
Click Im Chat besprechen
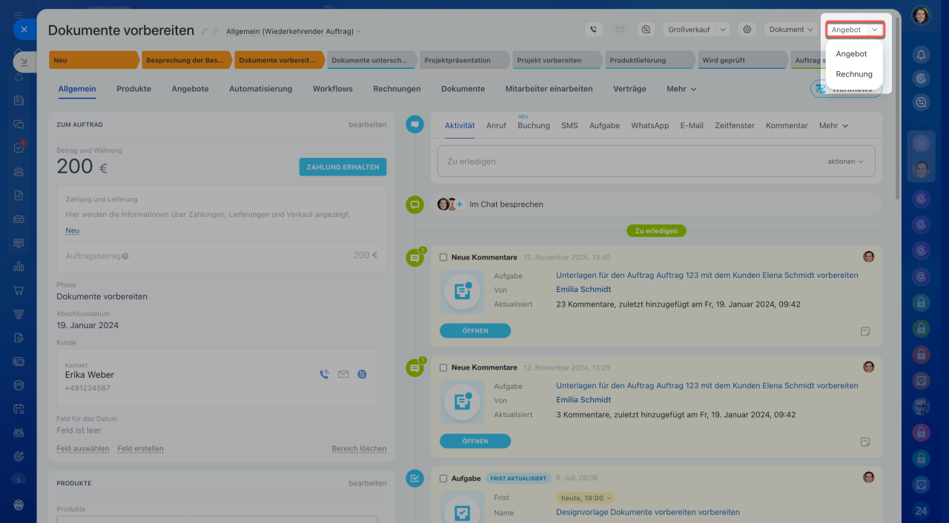tap(506, 204)
